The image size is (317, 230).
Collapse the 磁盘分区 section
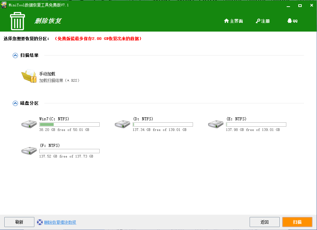pyautogui.click(x=15, y=103)
